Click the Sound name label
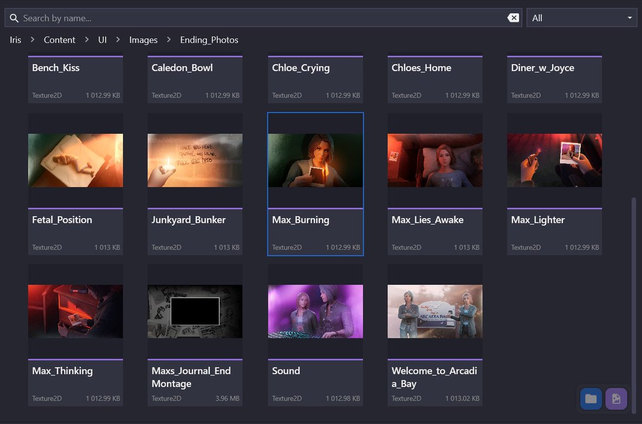 (286, 371)
